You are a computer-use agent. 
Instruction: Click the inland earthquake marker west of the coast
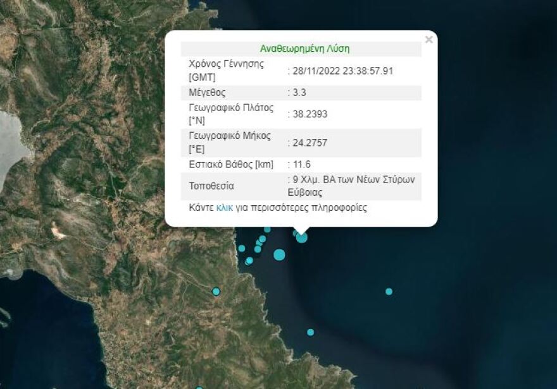coord(216,290)
